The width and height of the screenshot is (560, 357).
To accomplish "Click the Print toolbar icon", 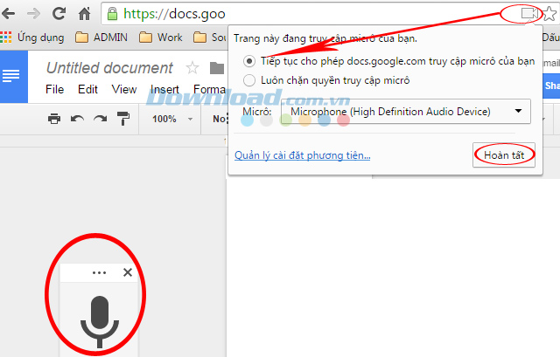I will click(54, 119).
